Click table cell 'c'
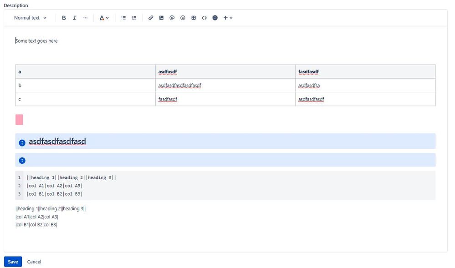The width and height of the screenshot is (455, 268). (85, 99)
